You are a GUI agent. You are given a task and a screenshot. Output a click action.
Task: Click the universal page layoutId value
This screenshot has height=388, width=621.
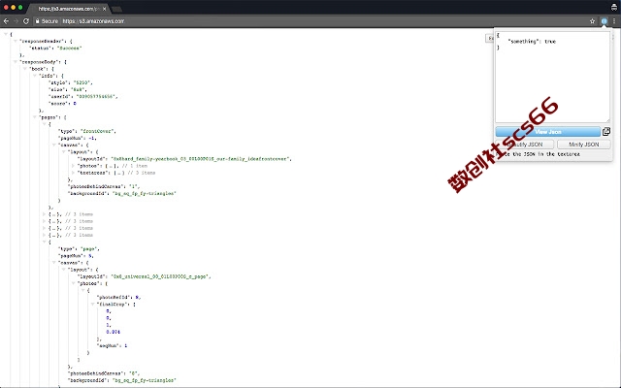click(x=161, y=276)
